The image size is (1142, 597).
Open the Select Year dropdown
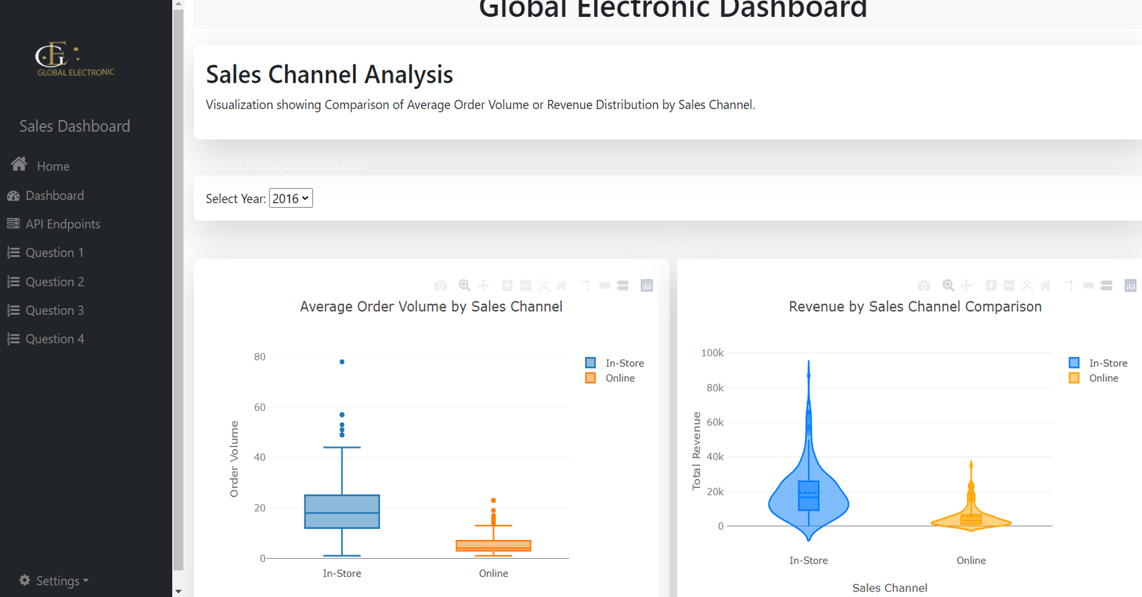pos(291,198)
